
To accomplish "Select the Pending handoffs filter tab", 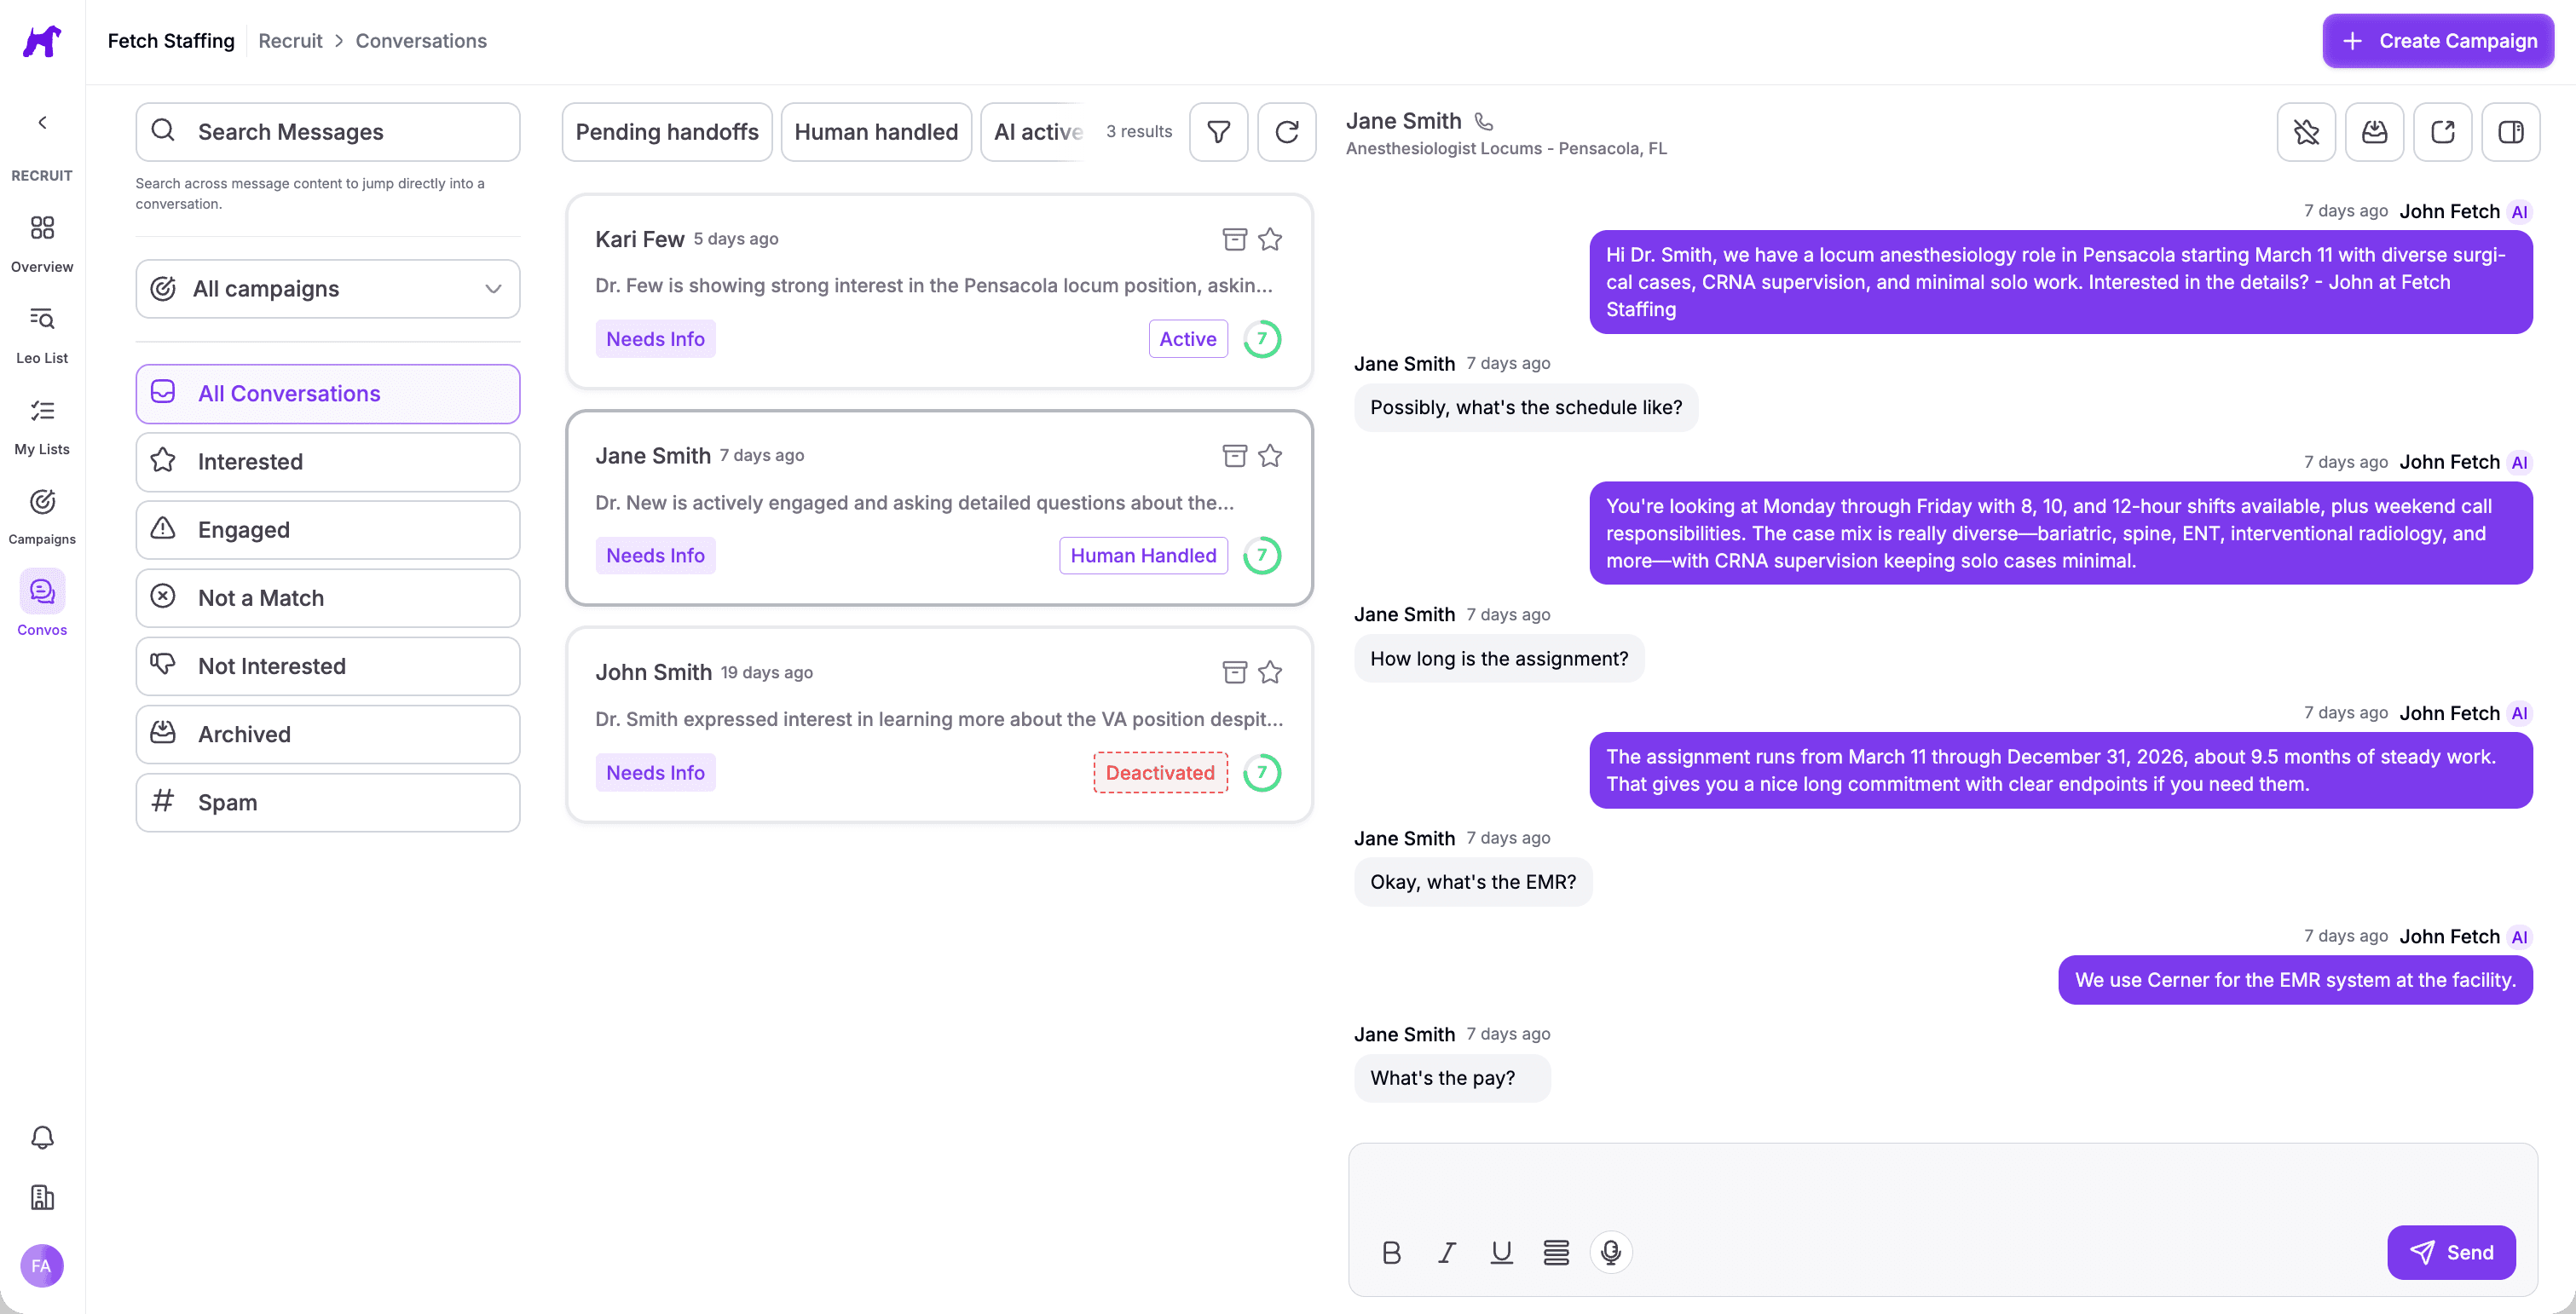I will [667, 132].
